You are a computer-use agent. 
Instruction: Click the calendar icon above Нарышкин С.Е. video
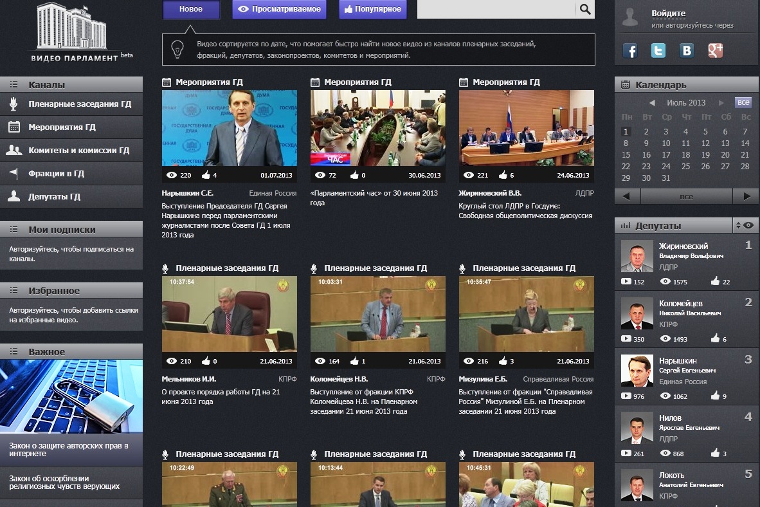pyautogui.click(x=167, y=82)
